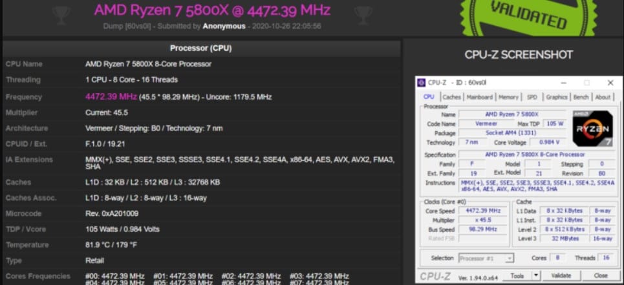Click the Cores count field showing 8
The image size is (624, 285).
pyautogui.click(x=557, y=258)
